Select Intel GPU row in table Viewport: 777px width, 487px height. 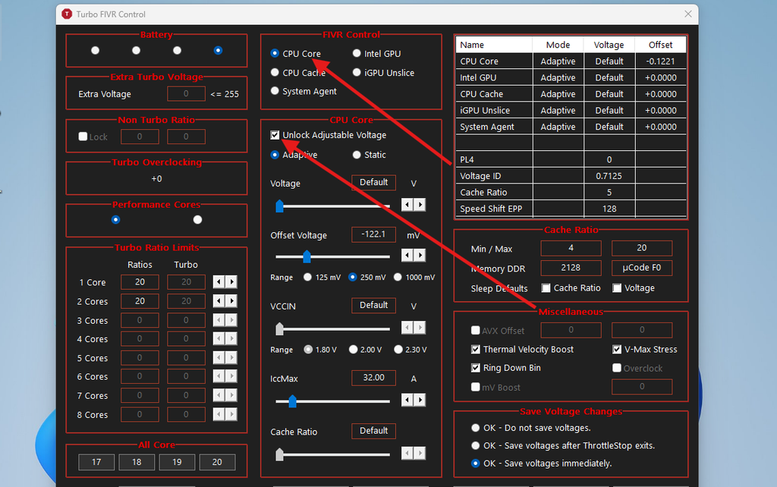(x=571, y=77)
